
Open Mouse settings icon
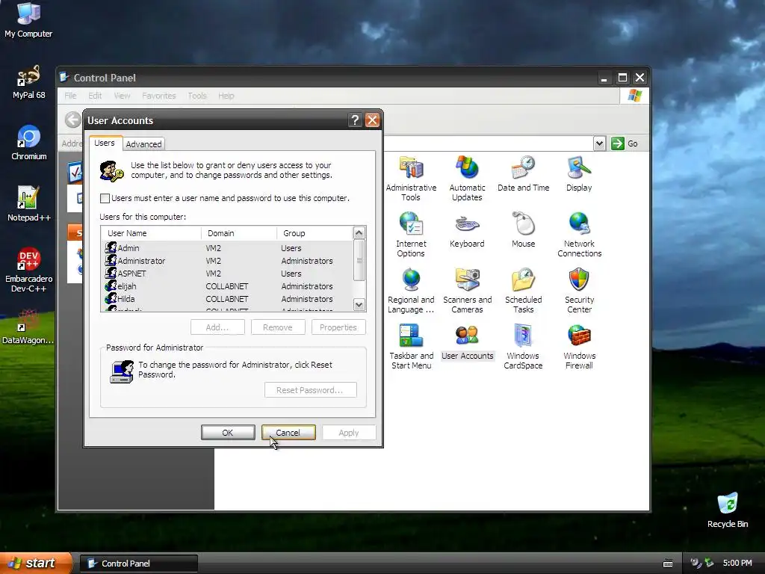(x=523, y=230)
